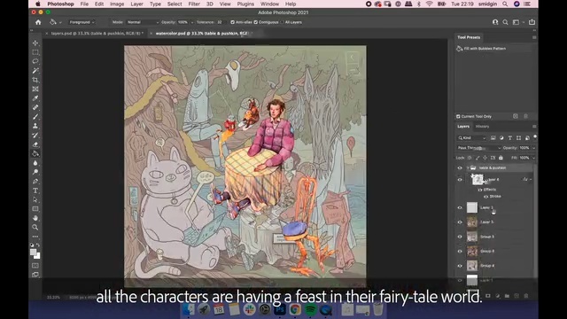Open the Foreground fill source dropdown
Viewport: 567px width, 319px height.
[x=82, y=22]
